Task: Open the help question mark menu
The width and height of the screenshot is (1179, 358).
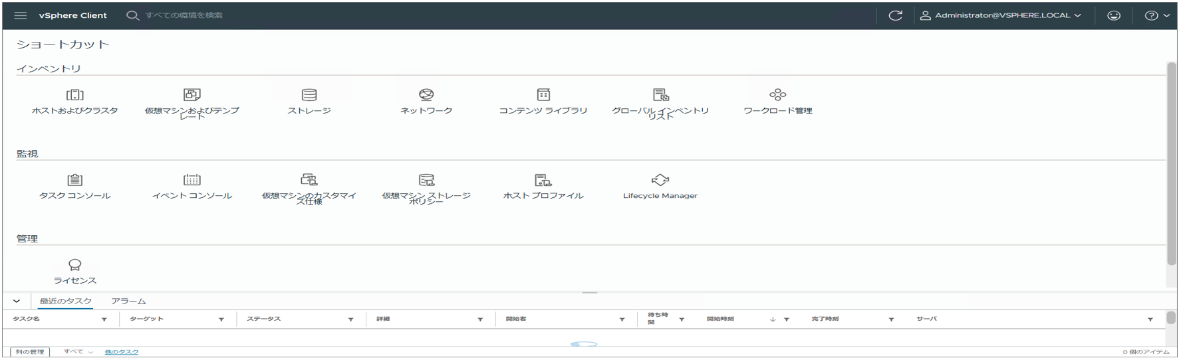Action: pyautogui.click(x=1157, y=15)
